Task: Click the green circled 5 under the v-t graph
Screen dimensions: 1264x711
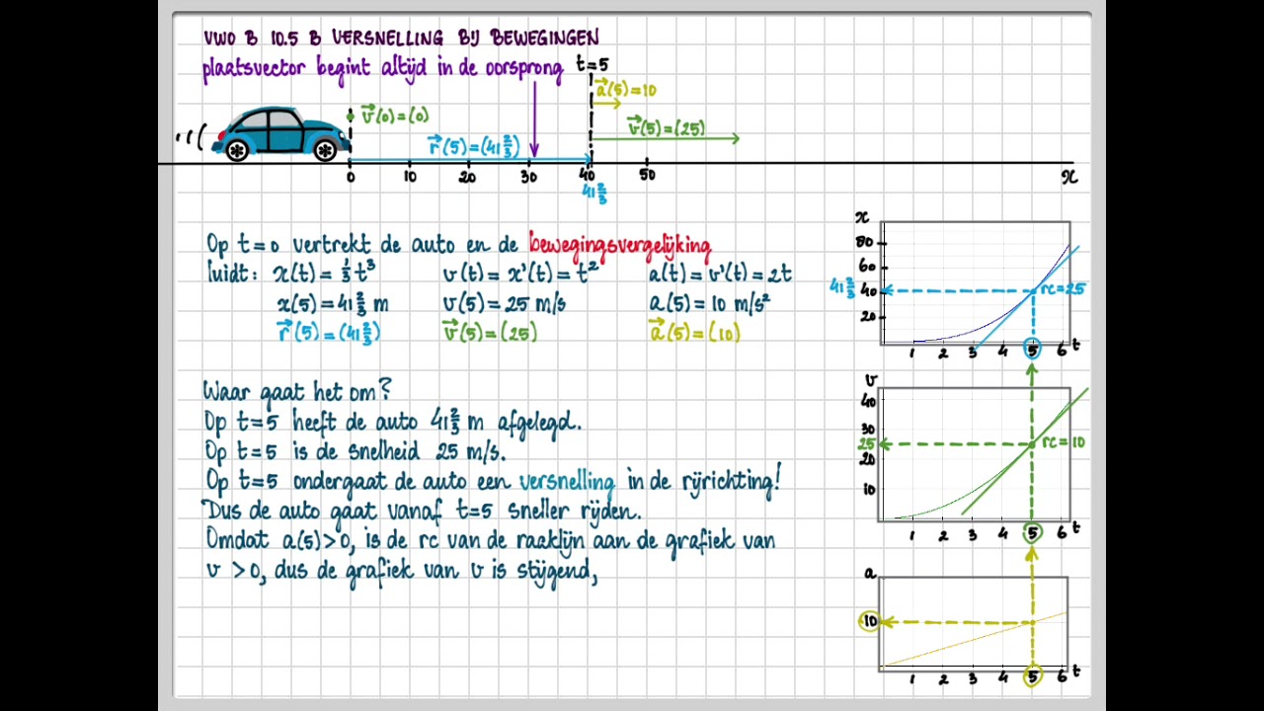Action: point(1032,533)
